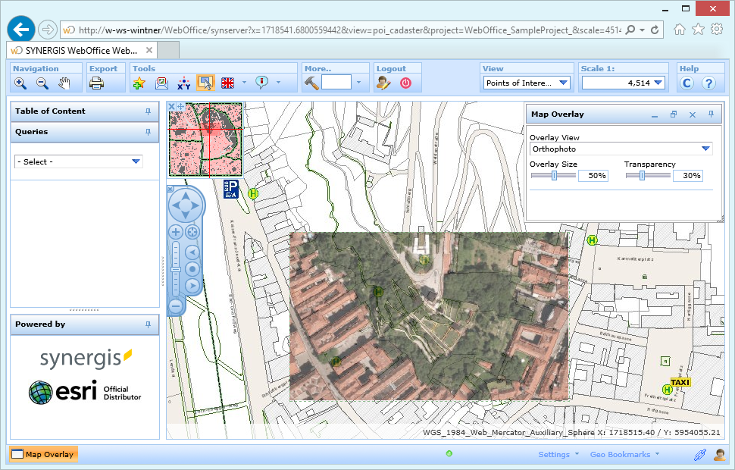Open the Help question mark

(x=708, y=83)
